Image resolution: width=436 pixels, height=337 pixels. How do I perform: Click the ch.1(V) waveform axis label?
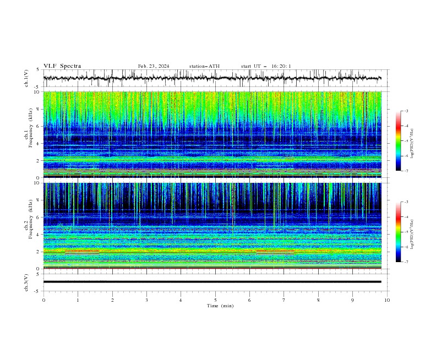coord(26,78)
